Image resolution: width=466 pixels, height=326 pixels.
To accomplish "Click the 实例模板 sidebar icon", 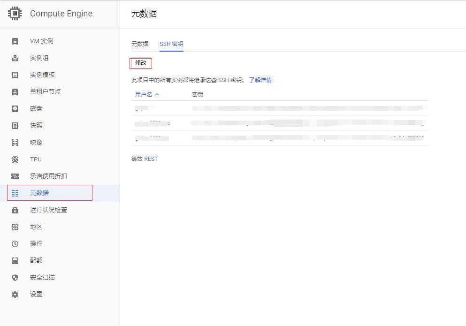I will (x=15, y=75).
